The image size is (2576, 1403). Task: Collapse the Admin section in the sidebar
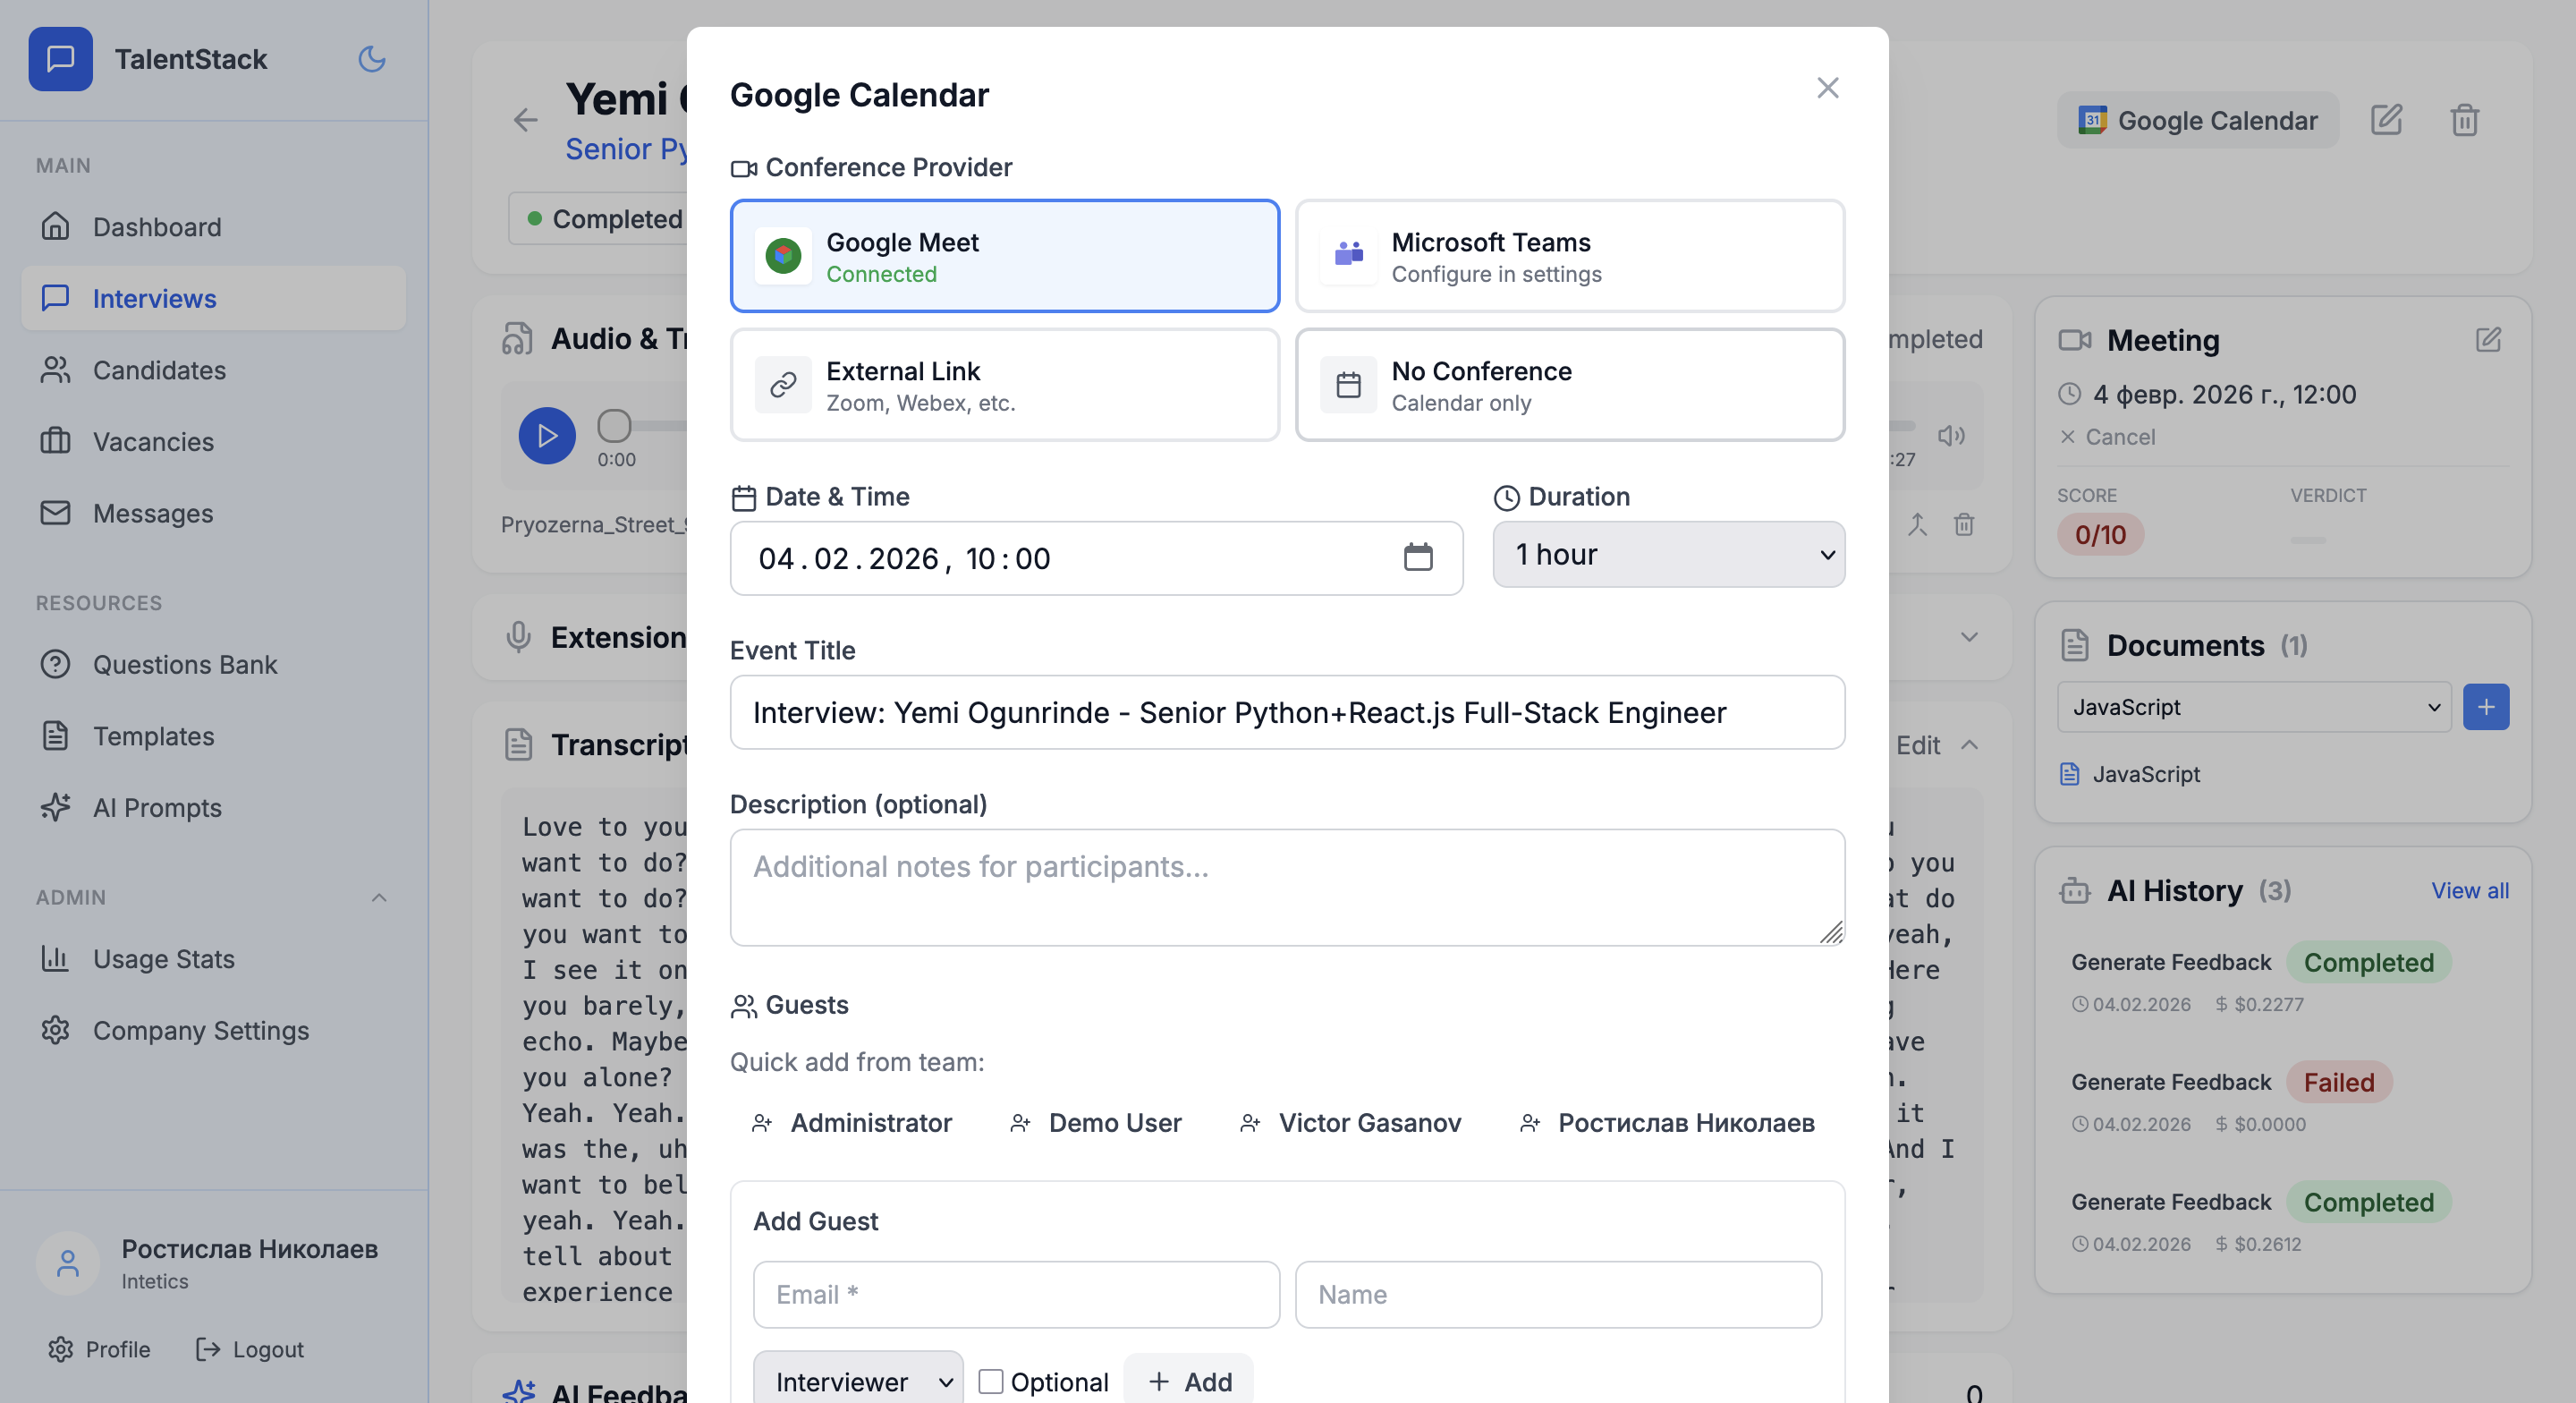point(379,897)
